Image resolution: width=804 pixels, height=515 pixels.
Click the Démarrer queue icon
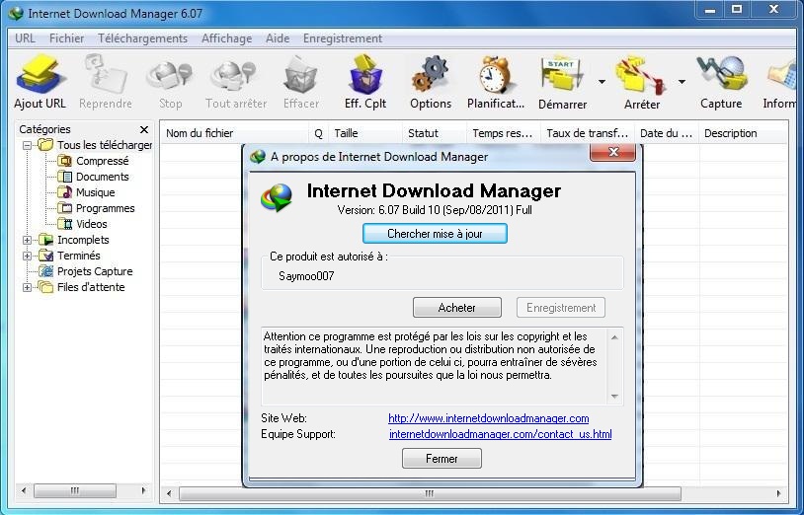point(562,75)
